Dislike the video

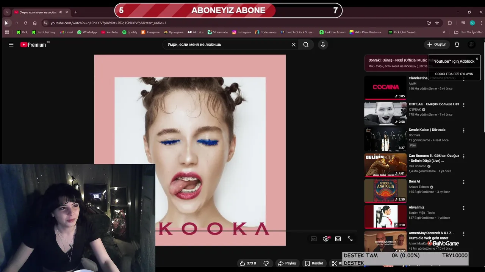266,263
